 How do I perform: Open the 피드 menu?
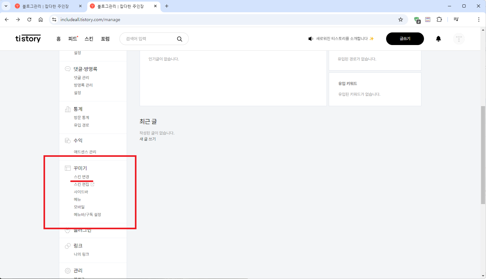coord(73,39)
